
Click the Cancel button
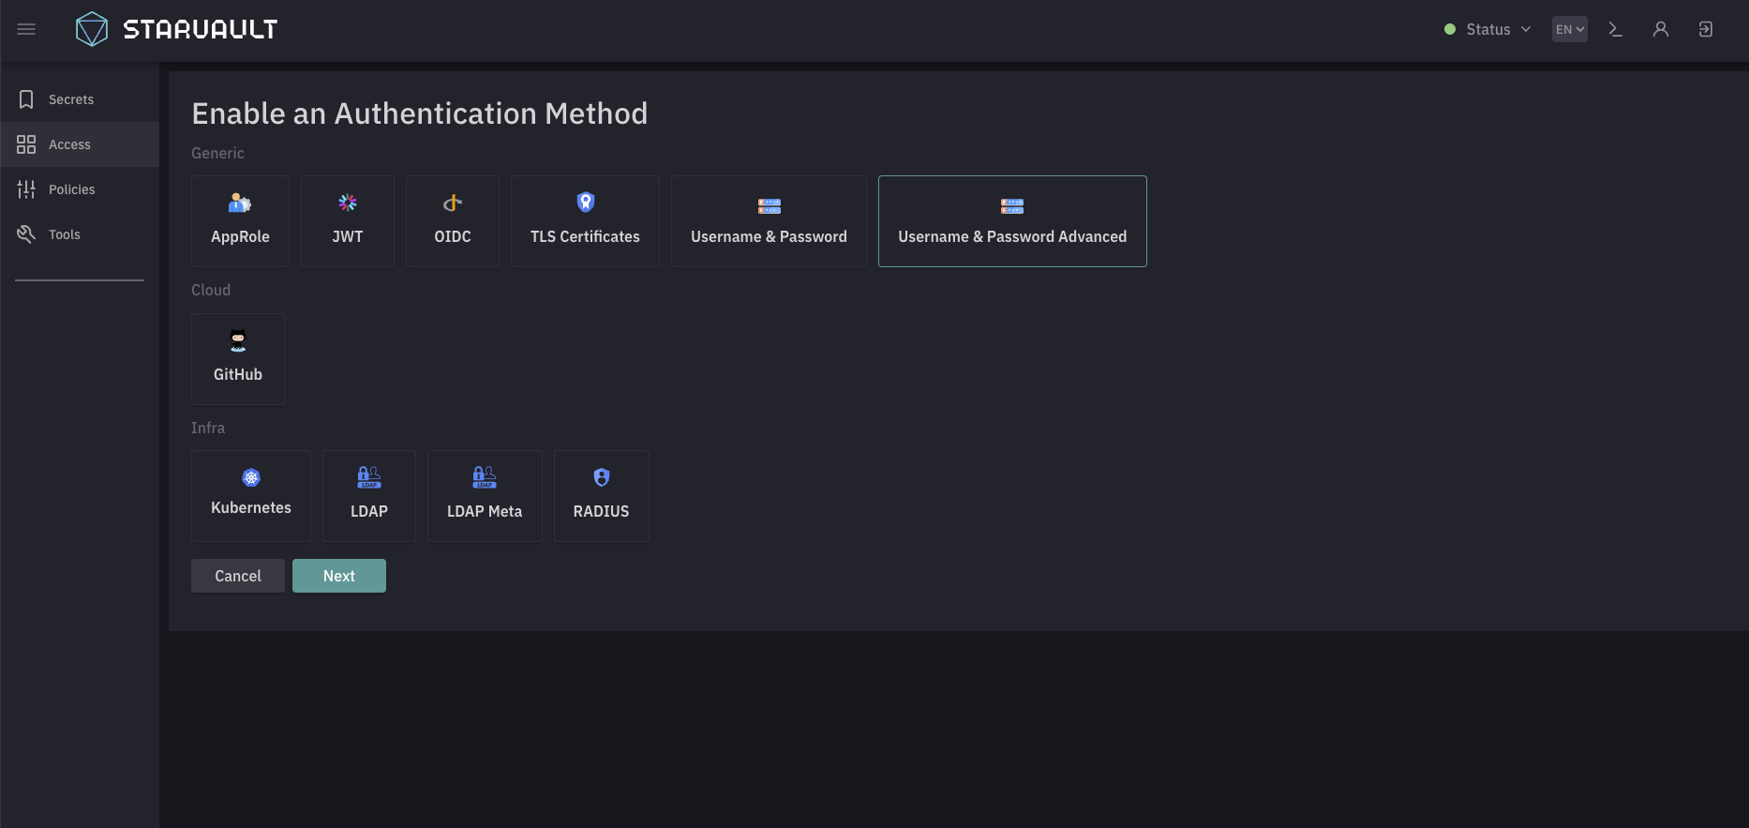pyautogui.click(x=238, y=576)
